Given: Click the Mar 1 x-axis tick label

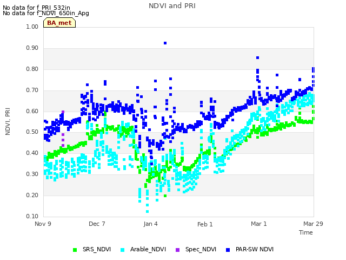Looking at the screenshot, I should (x=259, y=224).
